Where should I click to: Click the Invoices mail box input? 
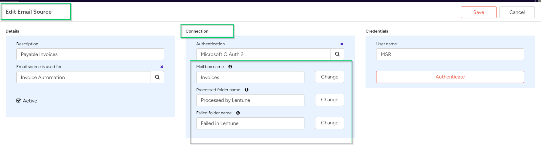250,77
